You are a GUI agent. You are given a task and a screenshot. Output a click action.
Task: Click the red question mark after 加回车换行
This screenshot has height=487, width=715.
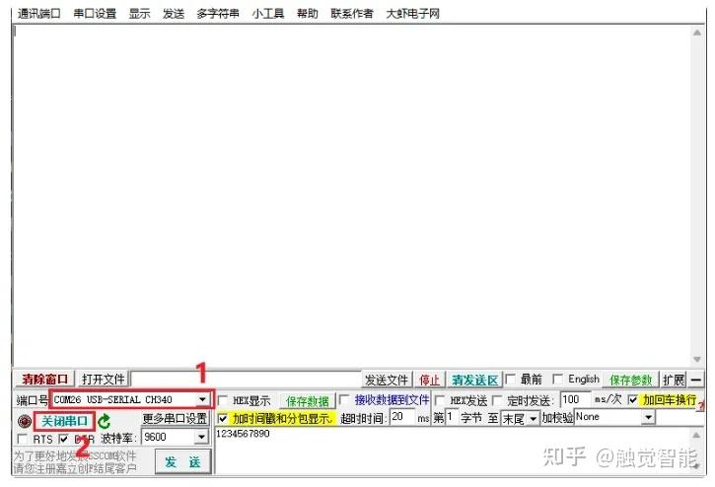click(701, 405)
